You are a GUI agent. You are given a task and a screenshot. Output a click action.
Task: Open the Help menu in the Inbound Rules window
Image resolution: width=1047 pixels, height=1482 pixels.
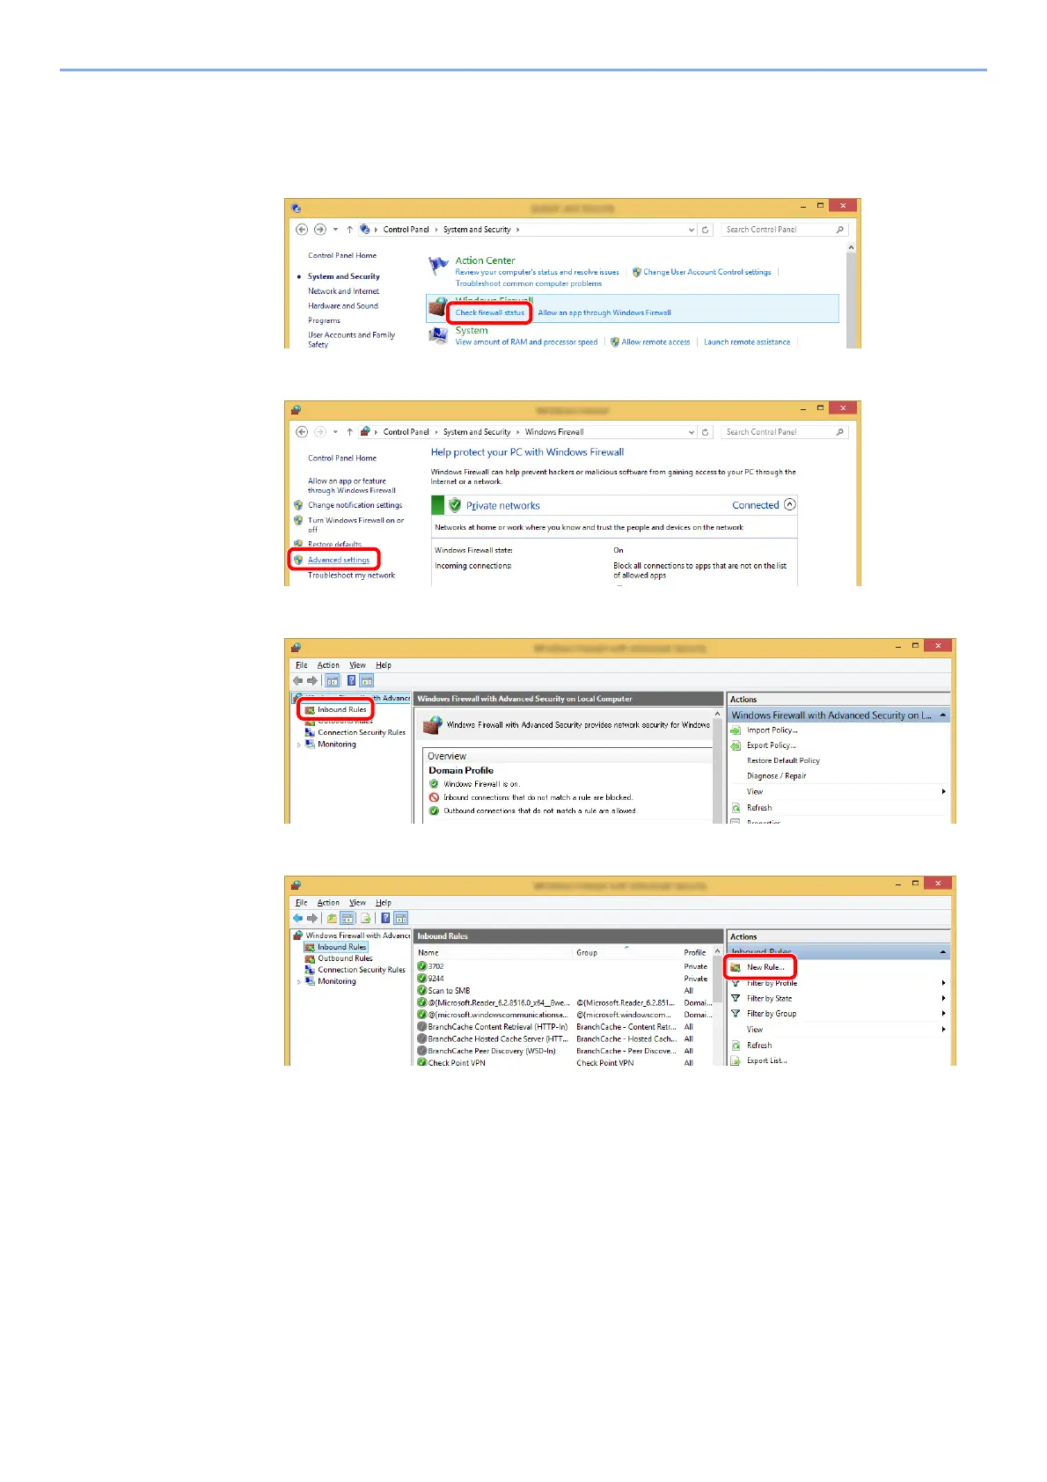point(384,903)
